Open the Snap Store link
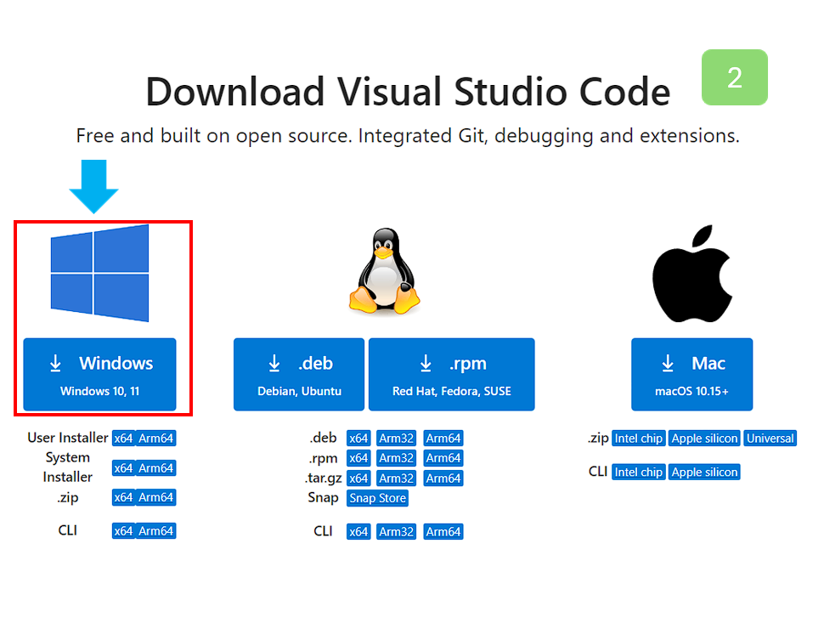Image resolution: width=824 pixels, height=617 pixels. (x=377, y=498)
